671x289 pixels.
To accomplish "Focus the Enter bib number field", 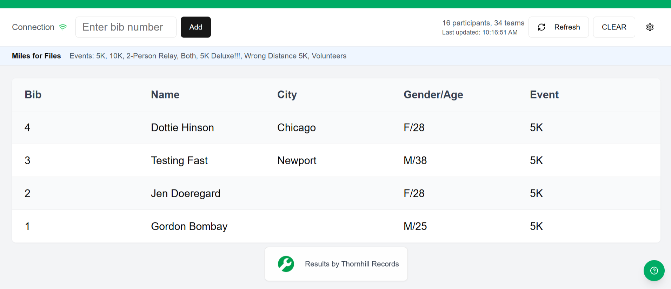I will tap(126, 27).
